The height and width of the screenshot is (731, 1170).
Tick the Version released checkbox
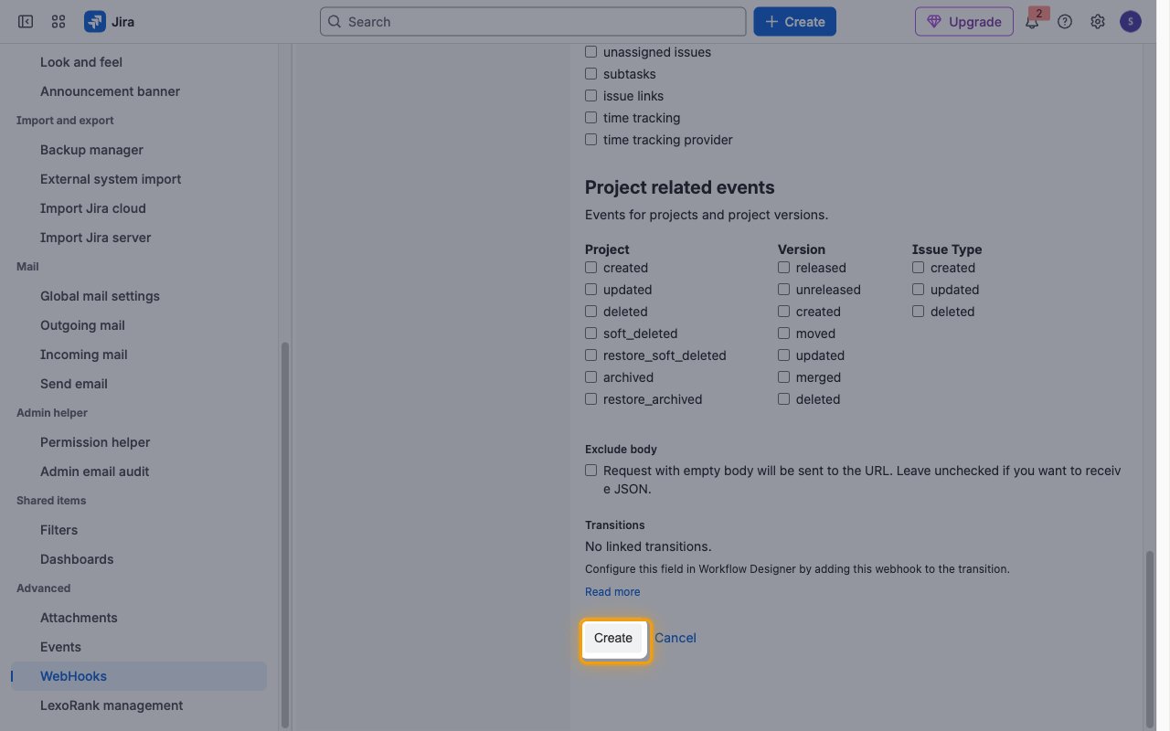(784, 268)
